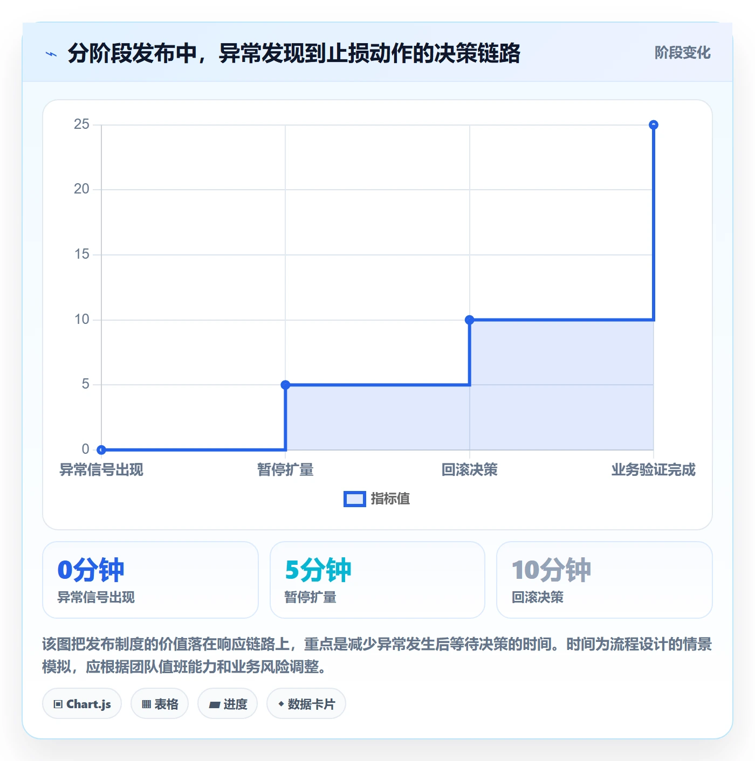Click the 暂停扩量 x-axis label

(x=285, y=470)
